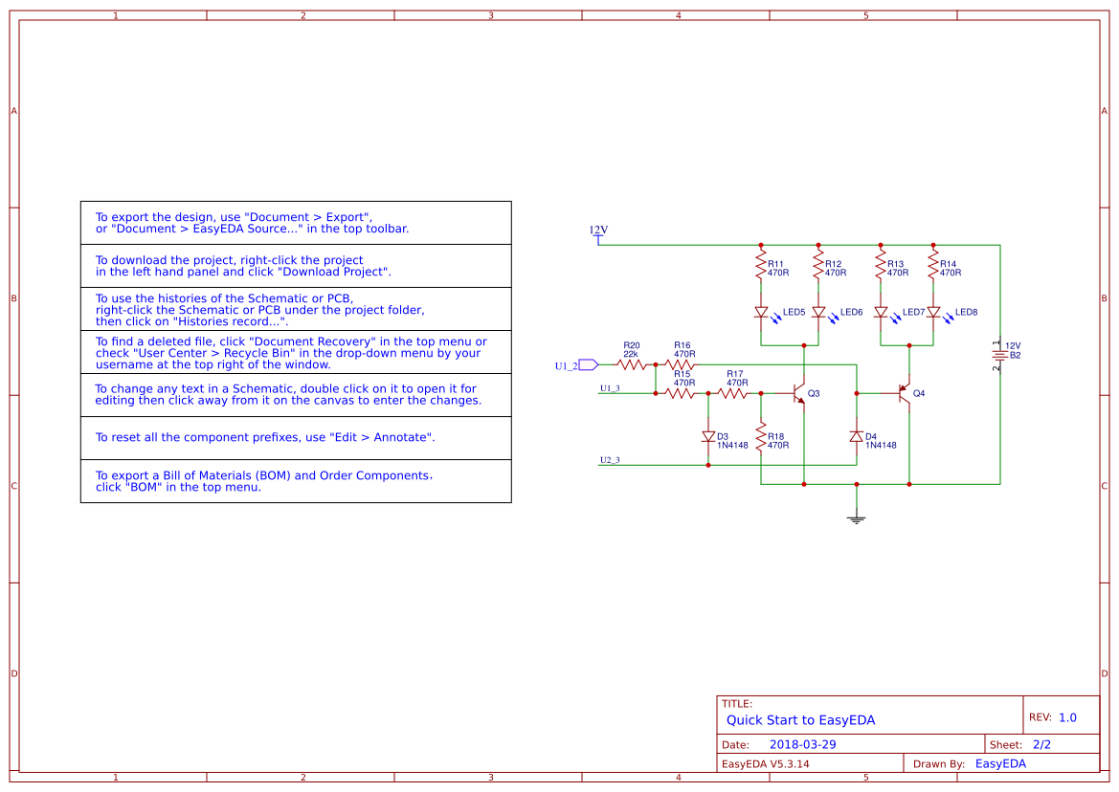Viewport: 1119px width, 792px height.
Task: Click the U1_2 port symbol
Action: [x=587, y=363]
